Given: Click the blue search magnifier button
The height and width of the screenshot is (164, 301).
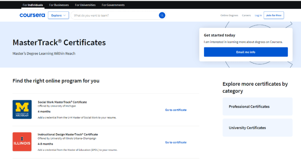Looking at the screenshot, I should 162,15.
